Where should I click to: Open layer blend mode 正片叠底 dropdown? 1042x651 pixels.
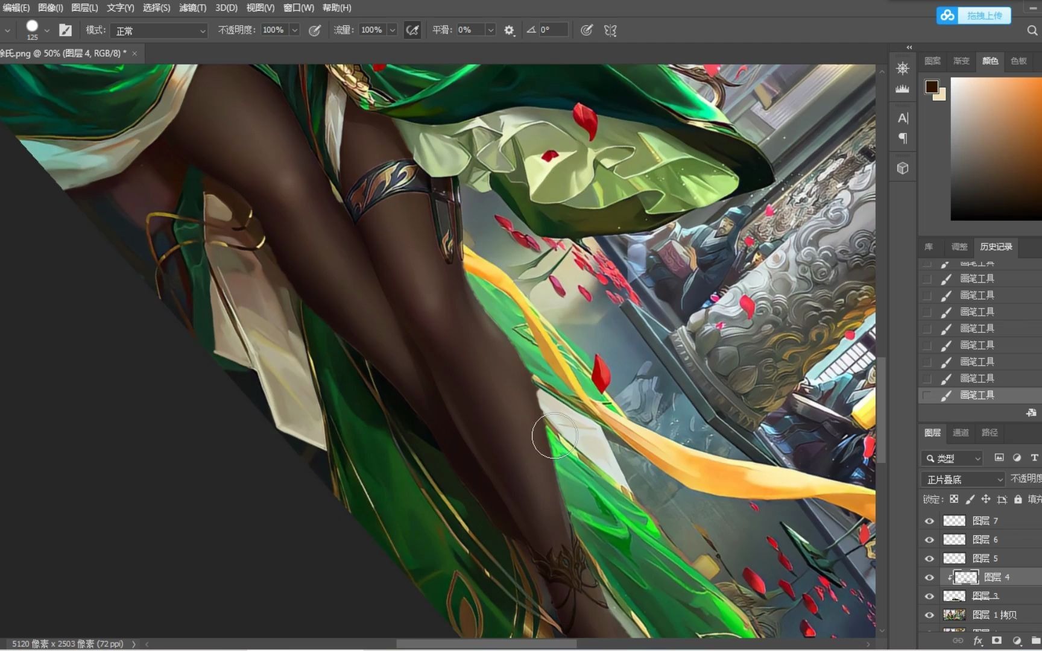coord(963,479)
